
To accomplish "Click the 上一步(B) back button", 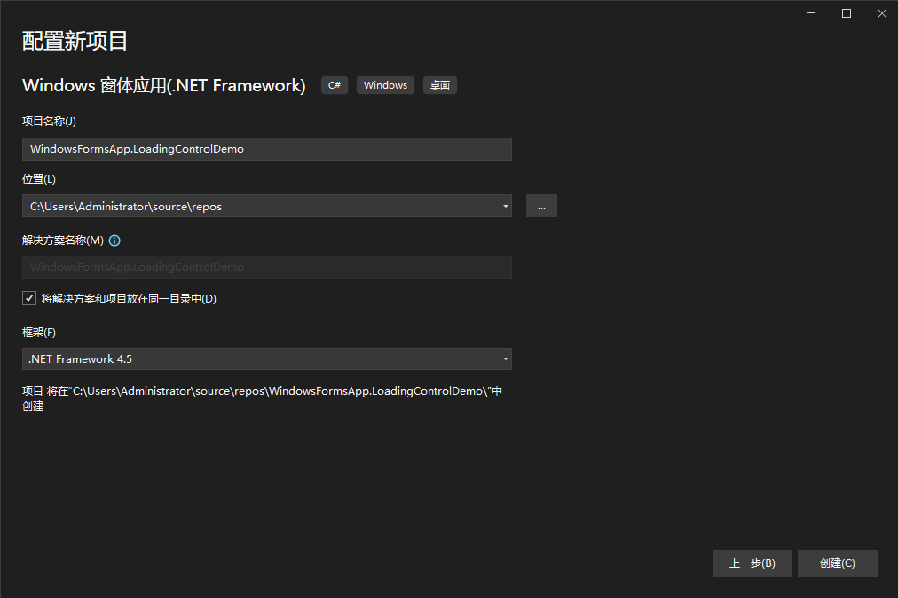I will [x=752, y=563].
